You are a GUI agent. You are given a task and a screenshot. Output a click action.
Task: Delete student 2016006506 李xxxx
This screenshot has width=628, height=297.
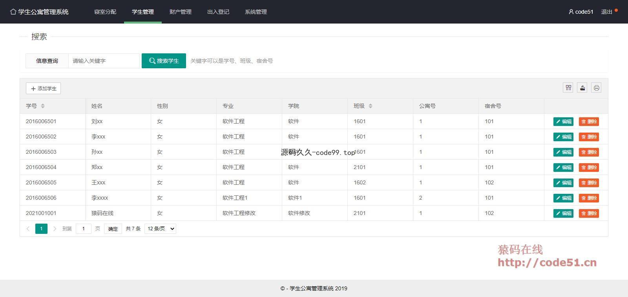[x=589, y=198]
